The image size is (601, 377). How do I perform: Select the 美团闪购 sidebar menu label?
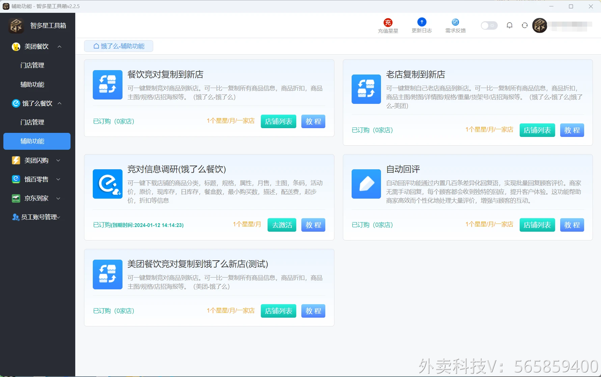pos(36,160)
